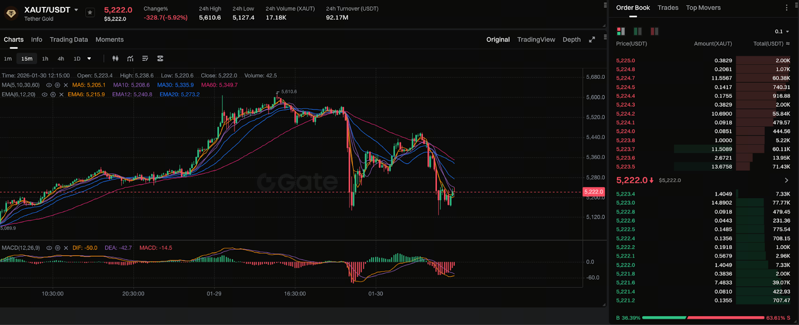Click the Tether Gold coin logo
The image size is (799, 325).
pyautogui.click(x=11, y=13)
